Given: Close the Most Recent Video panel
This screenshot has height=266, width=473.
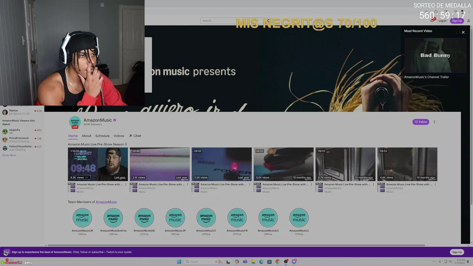Looking at the screenshot, I should pos(463,32).
